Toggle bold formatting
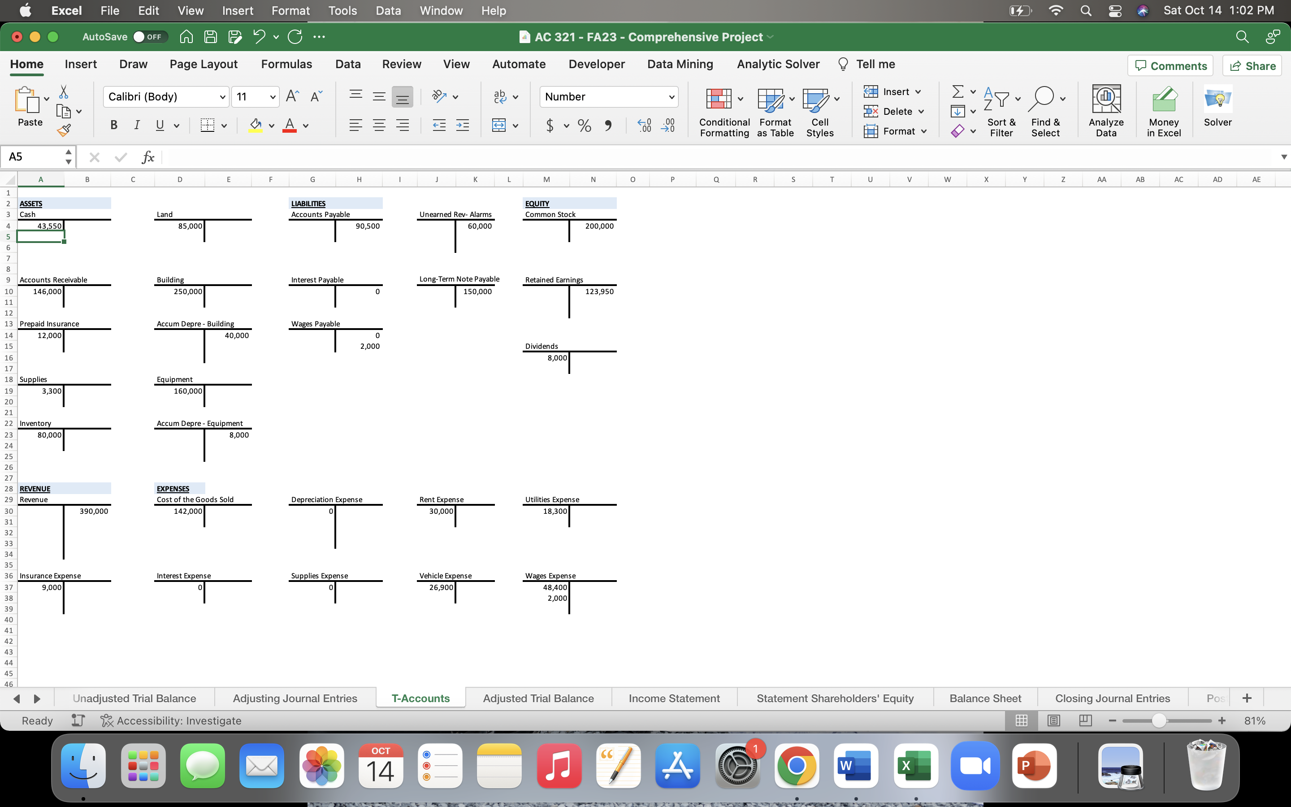This screenshot has height=807, width=1291. [x=113, y=126]
